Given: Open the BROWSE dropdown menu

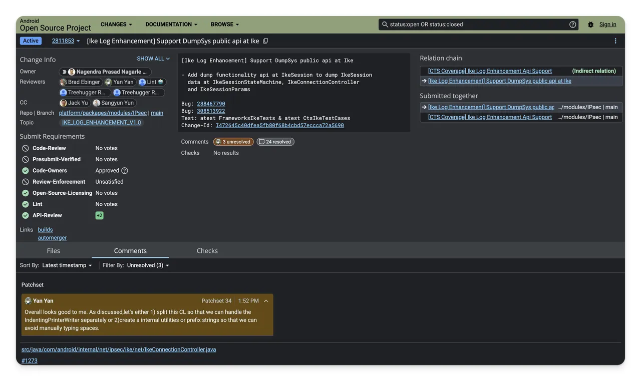Looking at the screenshot, I should tap(225, 25).
